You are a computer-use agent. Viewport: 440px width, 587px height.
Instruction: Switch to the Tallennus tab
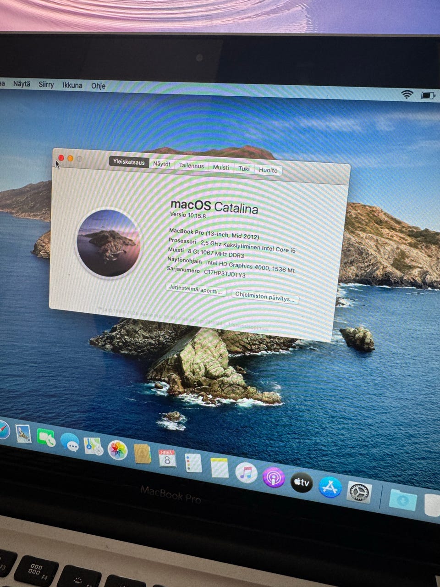click(x=191, y=166)
